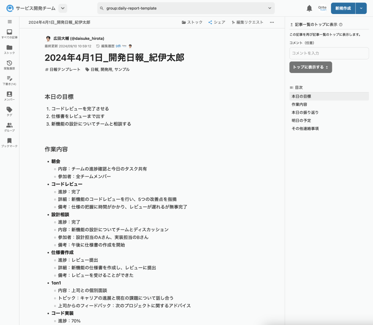This screenshot has height=325, width=373.
Task: Open the サンプル tag
Action: click(122, 70)
